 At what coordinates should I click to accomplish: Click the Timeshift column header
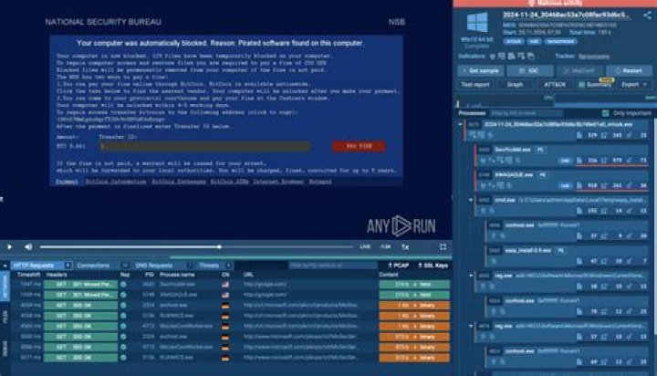tap(28, 275)
